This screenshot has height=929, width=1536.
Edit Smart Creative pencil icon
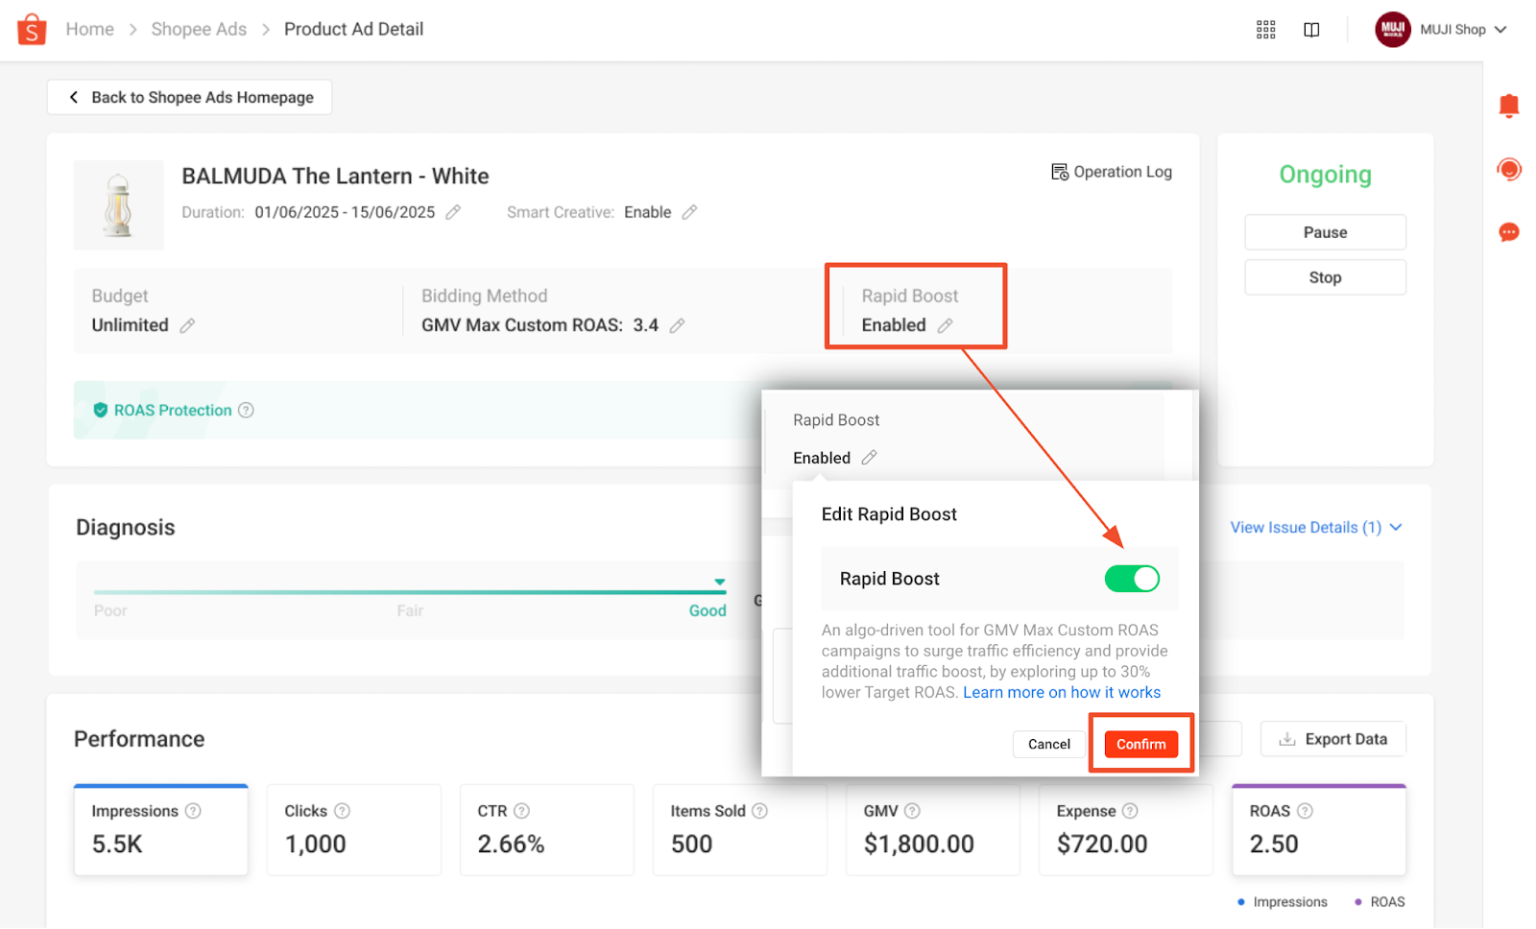pos(689,212)
